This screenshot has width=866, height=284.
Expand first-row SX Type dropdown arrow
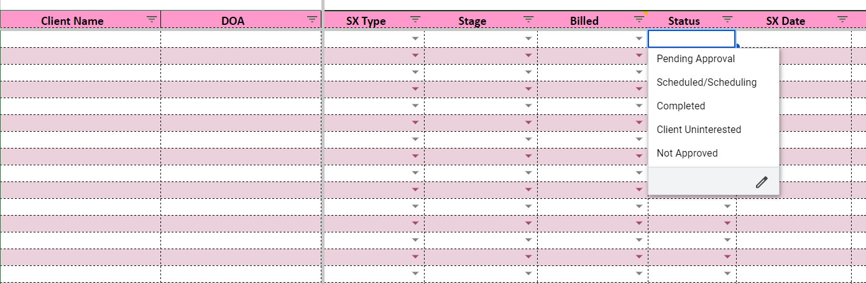coord(415,39)
